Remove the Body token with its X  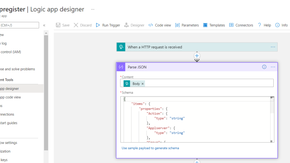click(x=143, y=84)
